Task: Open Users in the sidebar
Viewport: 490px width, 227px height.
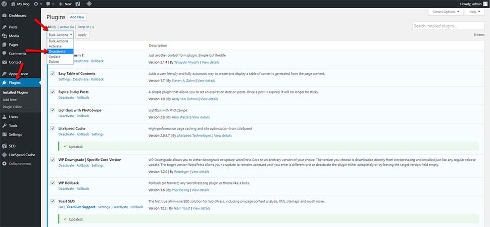Action: tap(13, 117)
